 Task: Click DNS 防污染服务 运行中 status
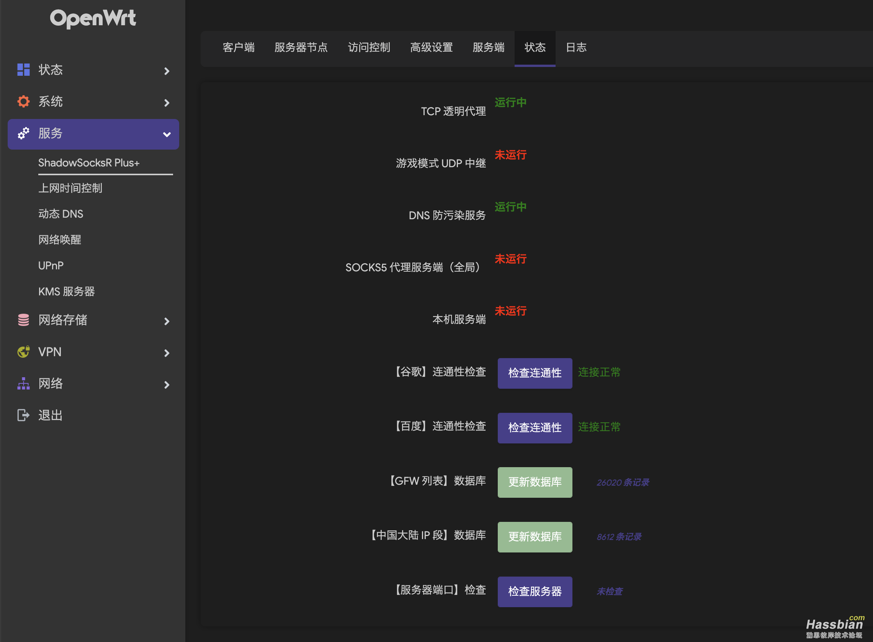[x=510, y=207]
